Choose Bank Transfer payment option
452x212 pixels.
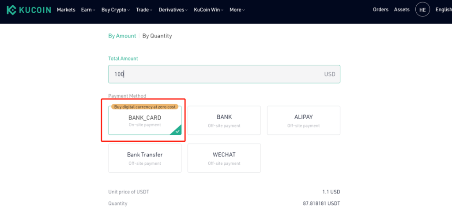click(145, 158)
